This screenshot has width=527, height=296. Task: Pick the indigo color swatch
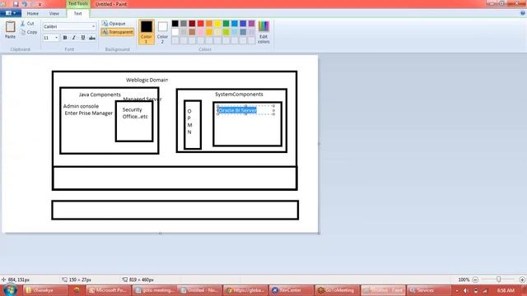(x=243, y=24)
